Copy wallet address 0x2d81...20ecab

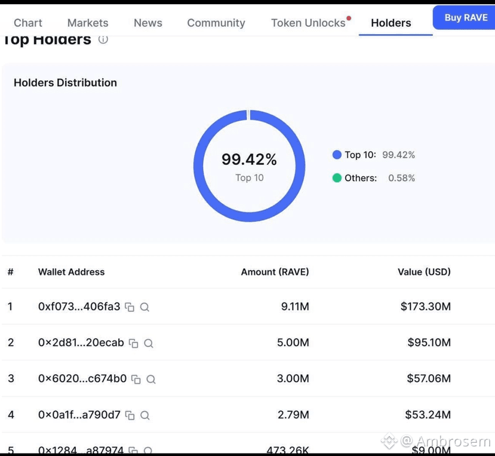tap(134, 343)
